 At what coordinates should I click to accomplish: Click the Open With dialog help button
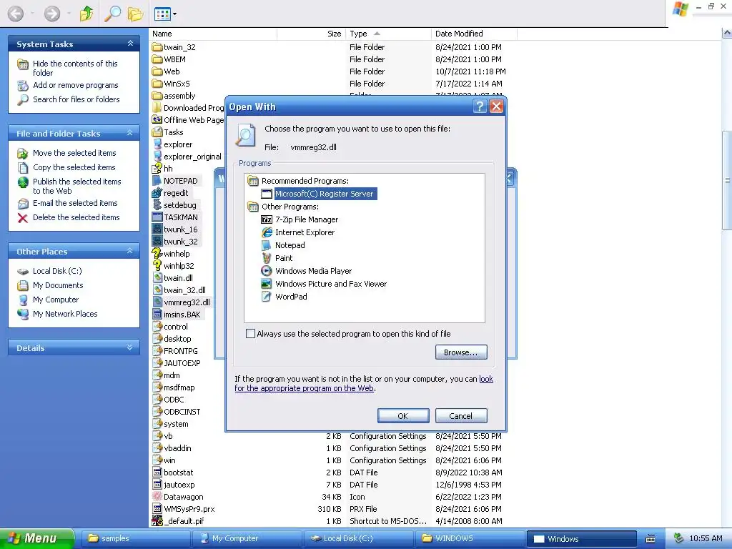pos(480,107)
